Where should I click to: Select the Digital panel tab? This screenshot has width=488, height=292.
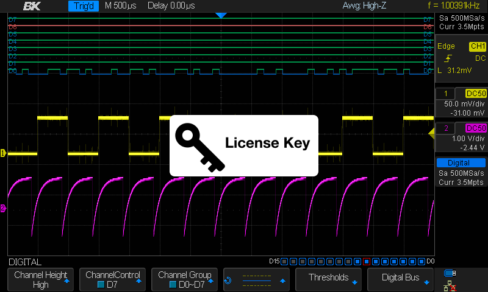point(459,162)
